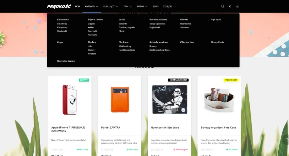Expand the KUPUJĄCY dropdown

click(111, 6)
